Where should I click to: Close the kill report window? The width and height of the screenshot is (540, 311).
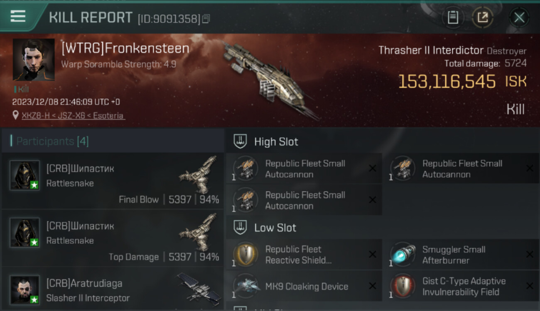[x=519, y=17]
